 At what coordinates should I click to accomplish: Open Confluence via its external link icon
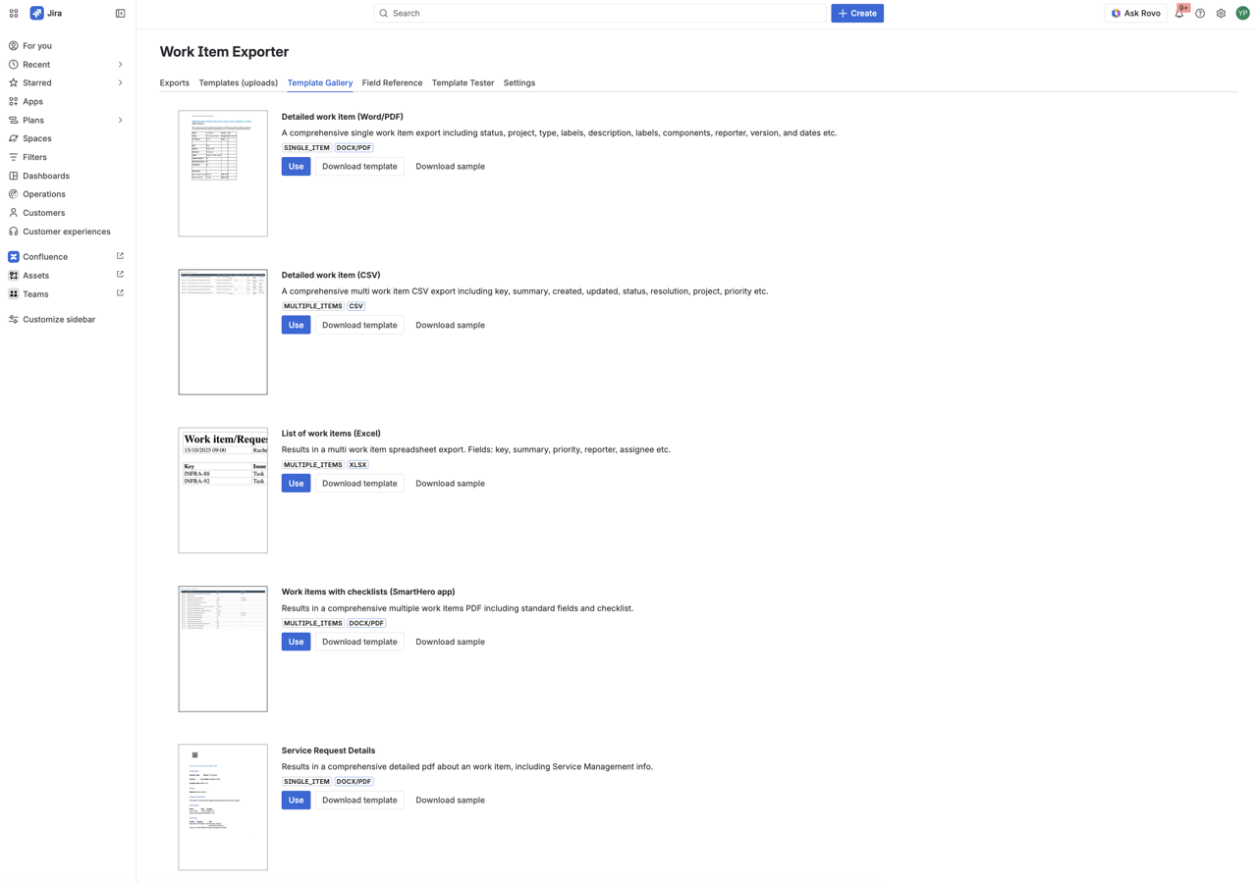119,255
